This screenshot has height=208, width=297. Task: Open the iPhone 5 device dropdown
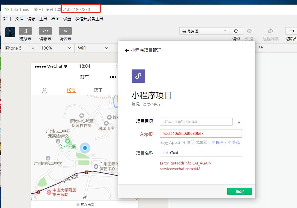coord(19,48)
